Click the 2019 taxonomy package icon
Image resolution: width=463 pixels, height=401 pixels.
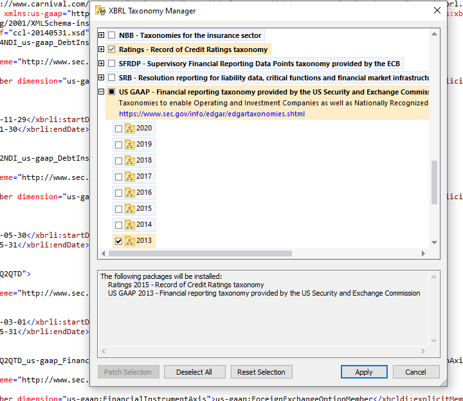(x=129, y=145)
